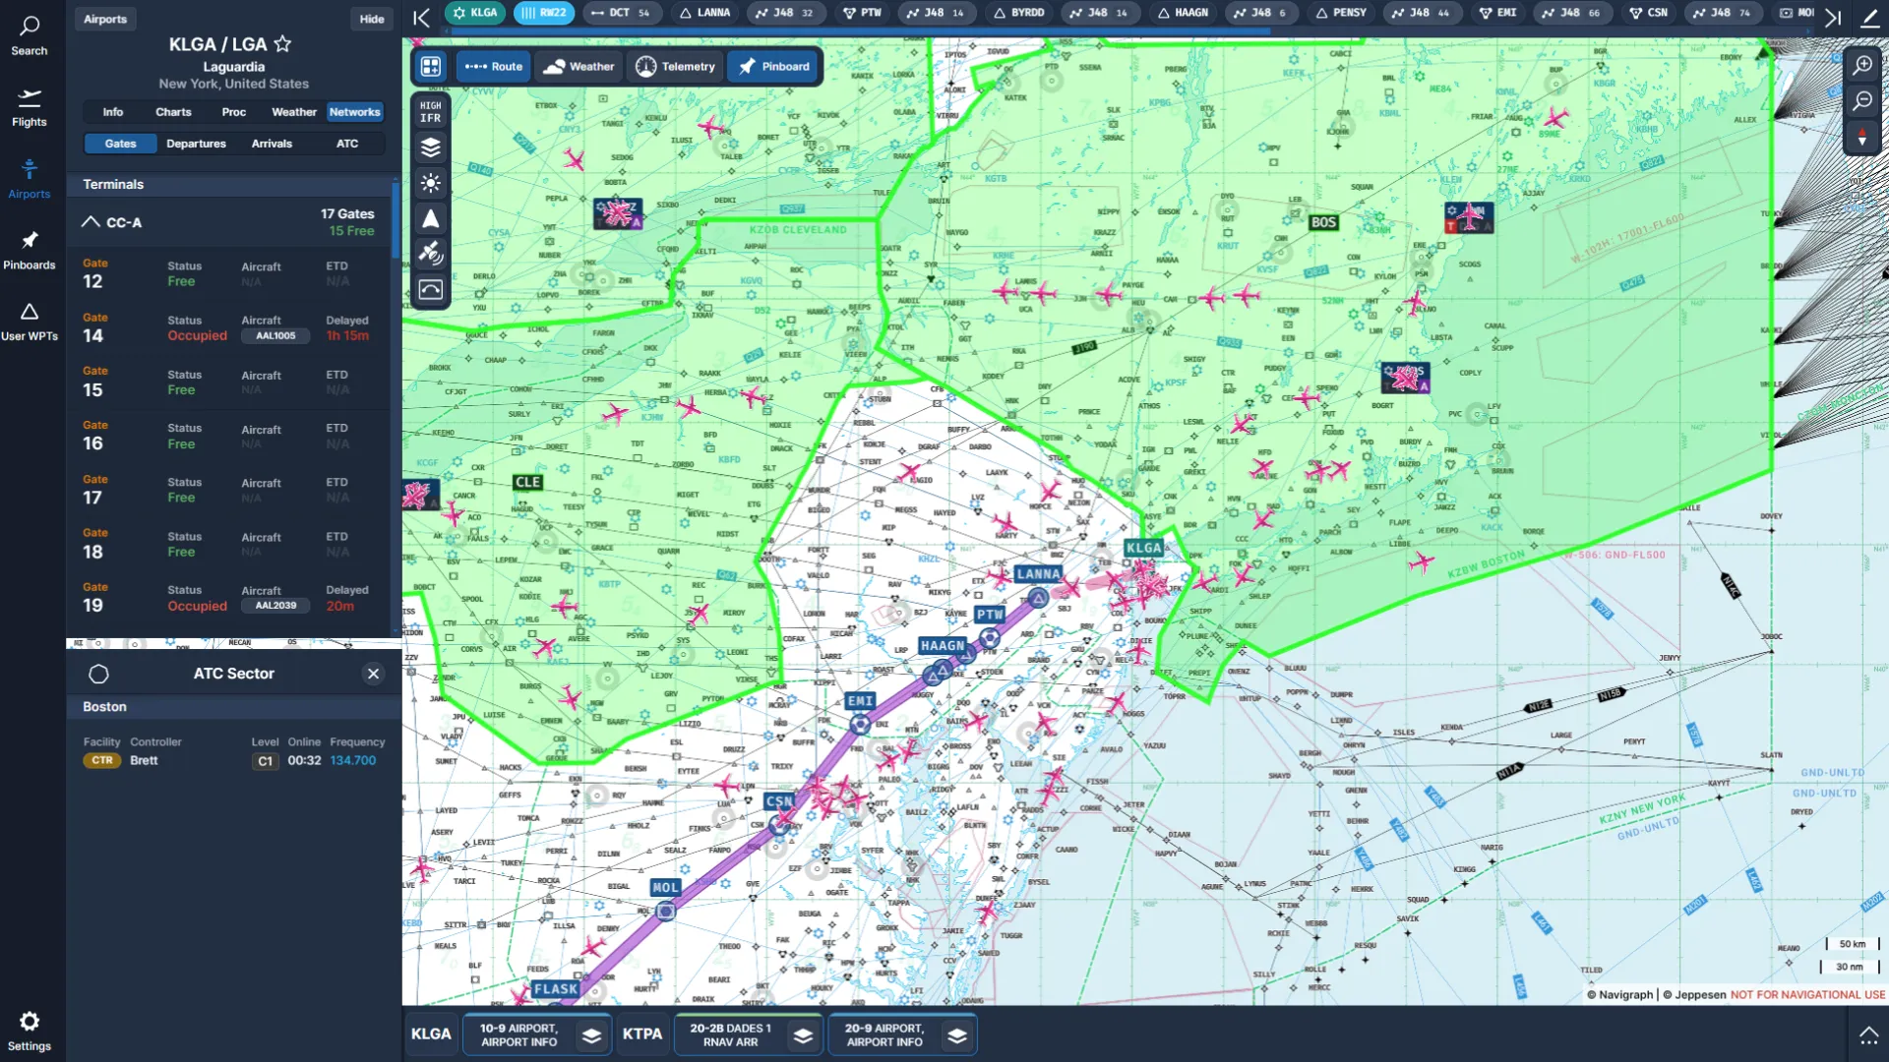Open the map layers icon

pos(431,148)
